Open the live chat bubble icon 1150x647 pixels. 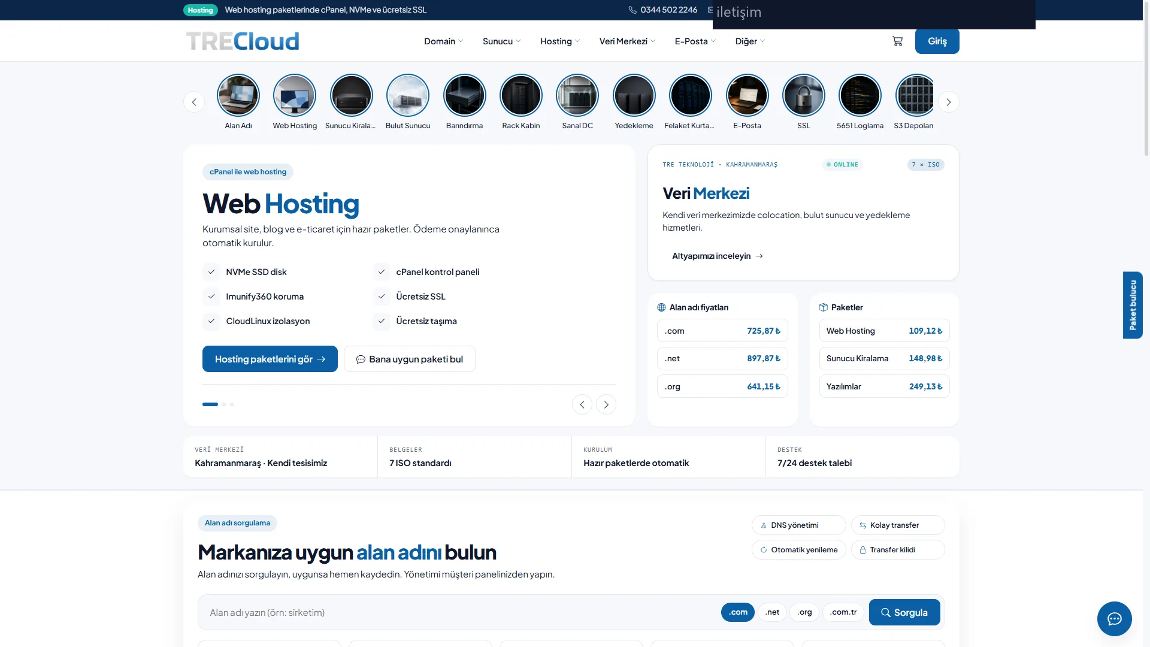[x=1114, y=619]
